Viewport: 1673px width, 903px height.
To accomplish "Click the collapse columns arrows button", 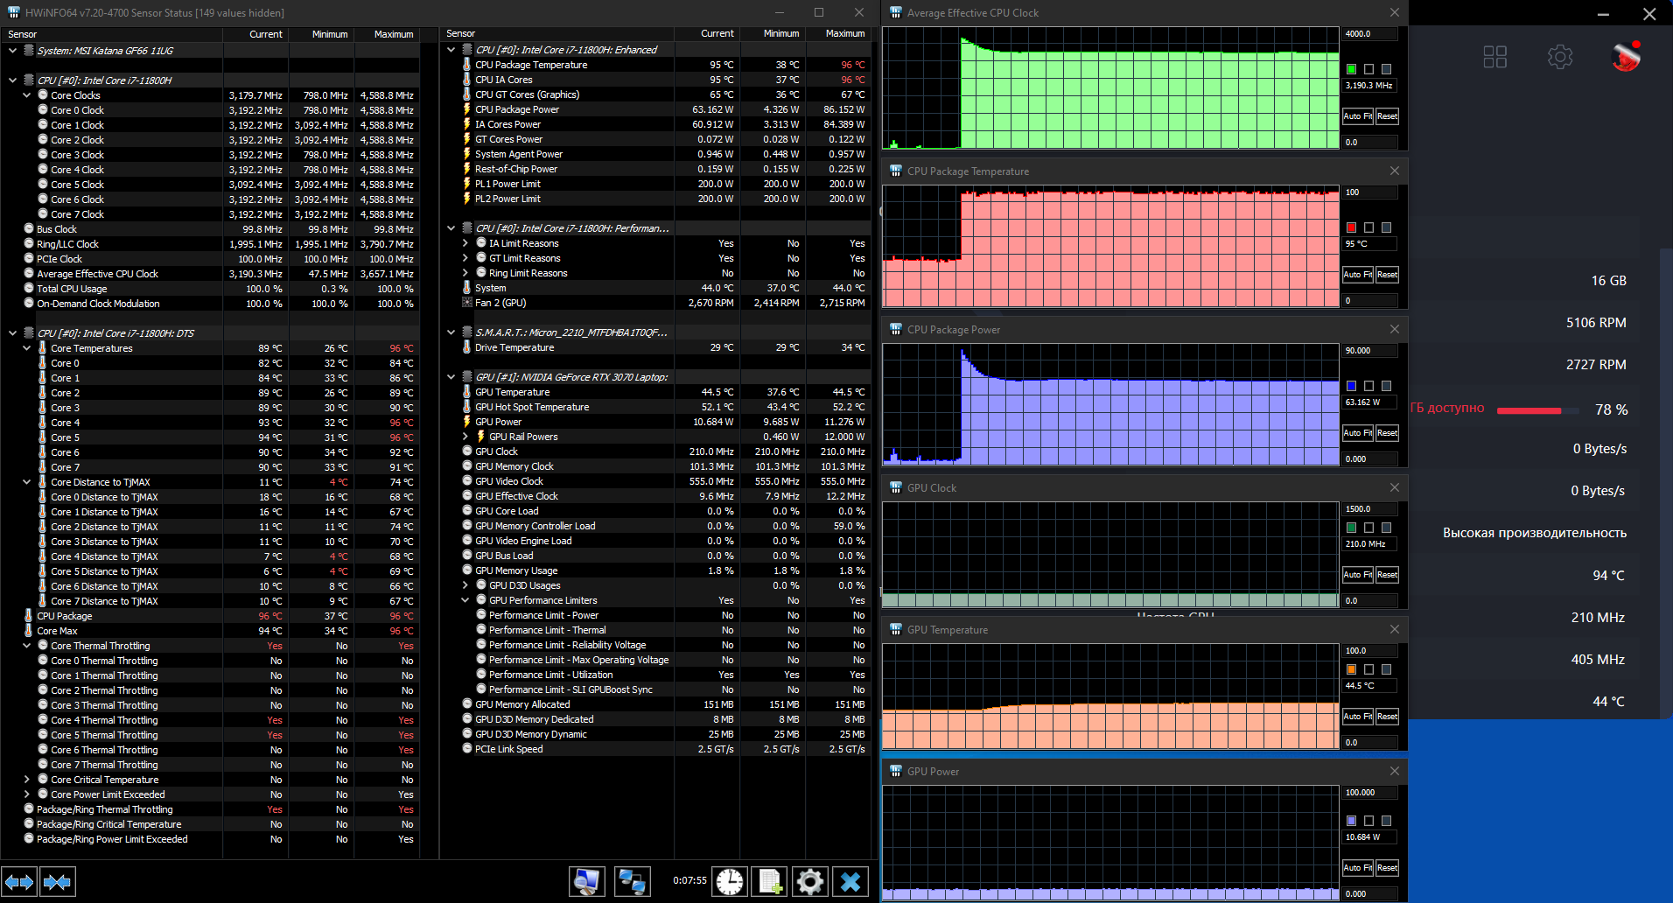I will (58, 882).
